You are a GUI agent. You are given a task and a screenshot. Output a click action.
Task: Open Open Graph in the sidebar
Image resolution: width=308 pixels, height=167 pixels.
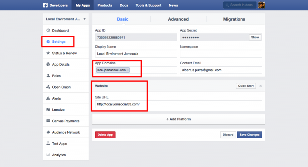(x=66, y=87)
